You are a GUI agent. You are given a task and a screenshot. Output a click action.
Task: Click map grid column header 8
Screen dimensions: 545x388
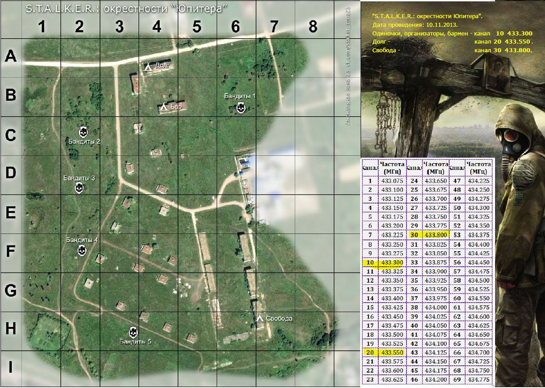coord(313,27)
